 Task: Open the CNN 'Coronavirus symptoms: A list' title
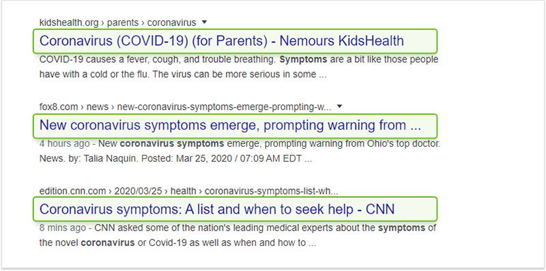[x=217, y=210]
